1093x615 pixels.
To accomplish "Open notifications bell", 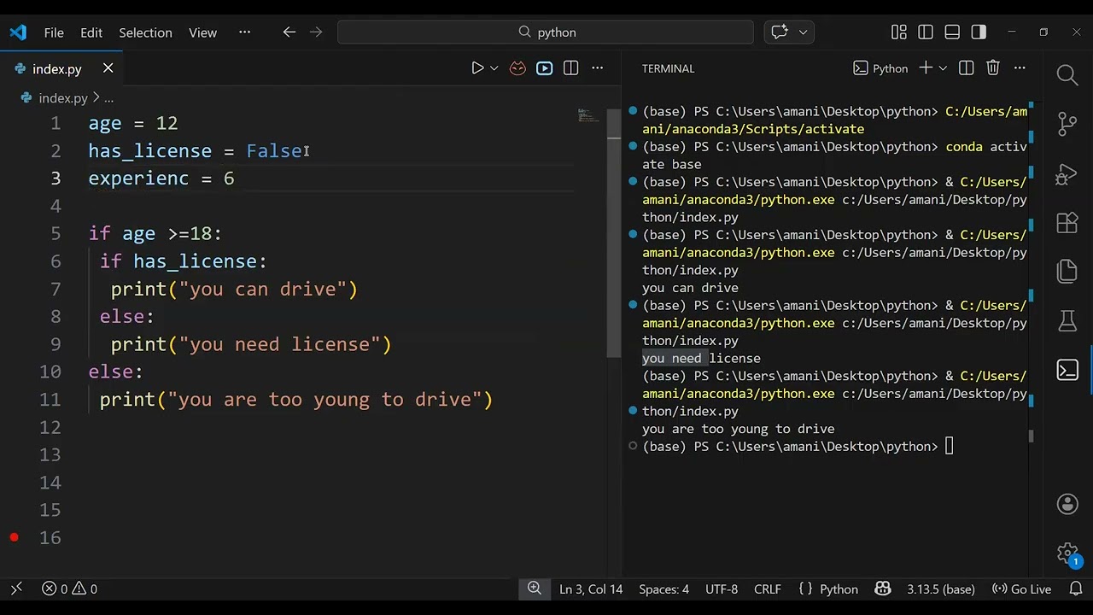I will pos(1075,589).
